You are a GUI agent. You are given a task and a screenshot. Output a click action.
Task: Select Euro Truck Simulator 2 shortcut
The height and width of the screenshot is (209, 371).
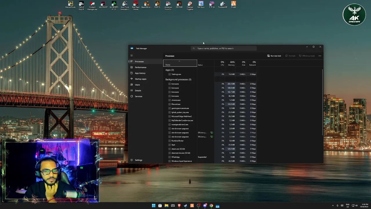click(125, 6)
